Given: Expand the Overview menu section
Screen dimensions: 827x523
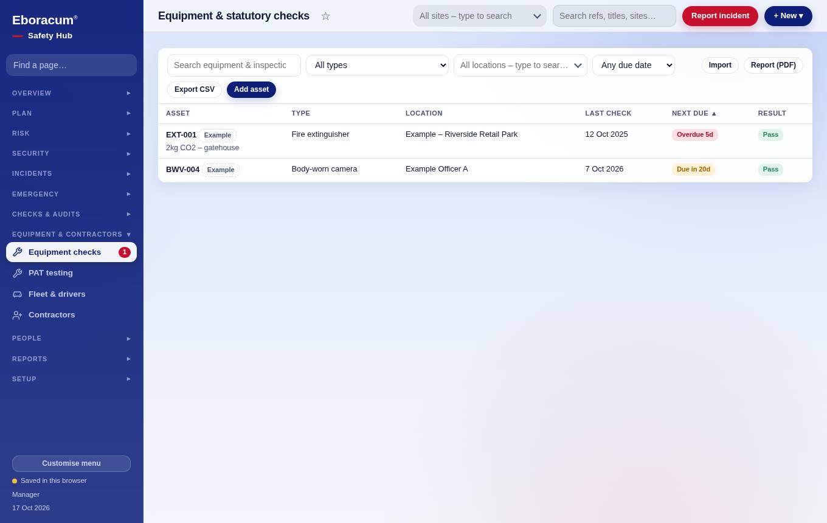Looking at the screenshot, I should pos(71,93).
